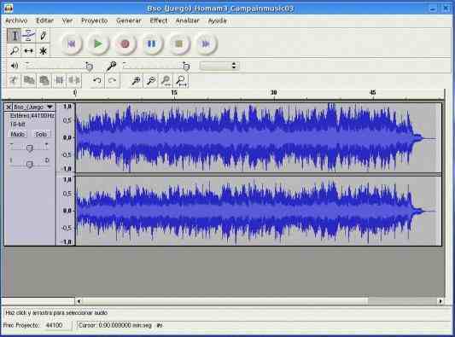Click the Fit selection in window icon
455x337 pixels.
[x=166, y=81]
